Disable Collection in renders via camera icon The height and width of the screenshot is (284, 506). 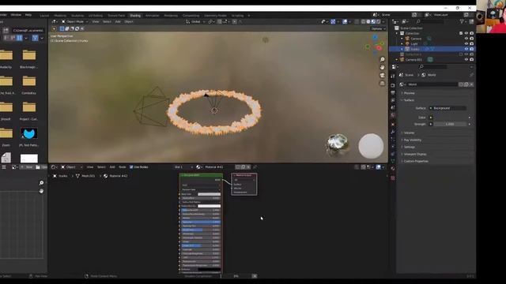pos(471,33)
